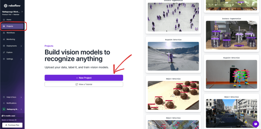Click the user avatar N icon

coord(4,109)
